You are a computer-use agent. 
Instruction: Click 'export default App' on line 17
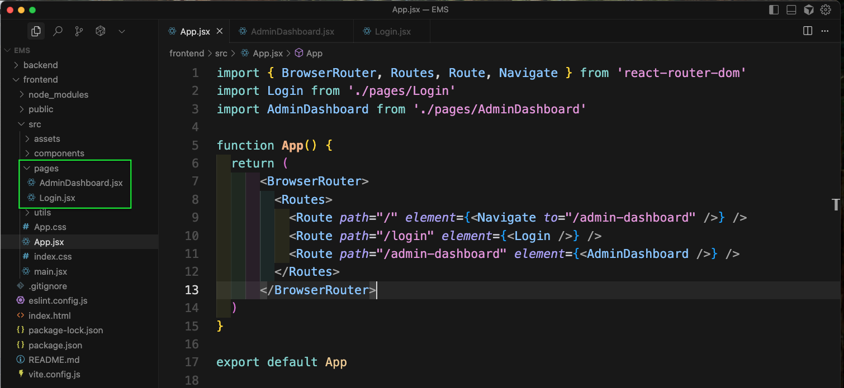(282, 362)
